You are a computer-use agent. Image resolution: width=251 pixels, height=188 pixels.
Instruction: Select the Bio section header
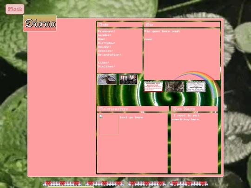point(182,25)
